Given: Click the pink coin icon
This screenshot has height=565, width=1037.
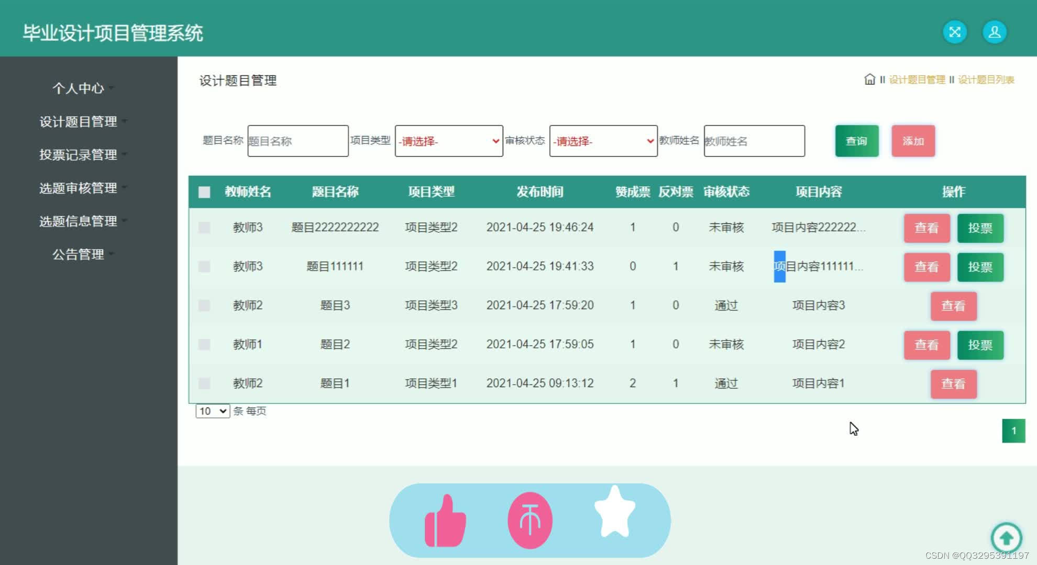Looking at the screenshot, I should click(x=530, y=520).
